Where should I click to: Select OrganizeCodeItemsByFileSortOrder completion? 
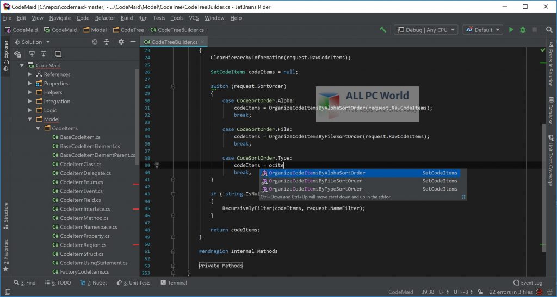359,181
